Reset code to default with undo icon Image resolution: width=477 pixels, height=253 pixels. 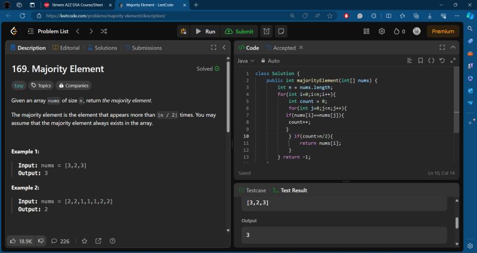click(442, 61)
